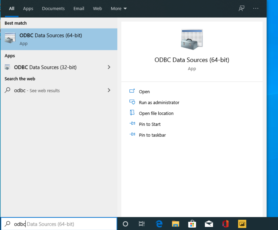Switch to the Email search tab

79,8
